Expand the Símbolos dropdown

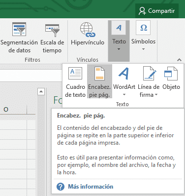click(x=143, y=36)
